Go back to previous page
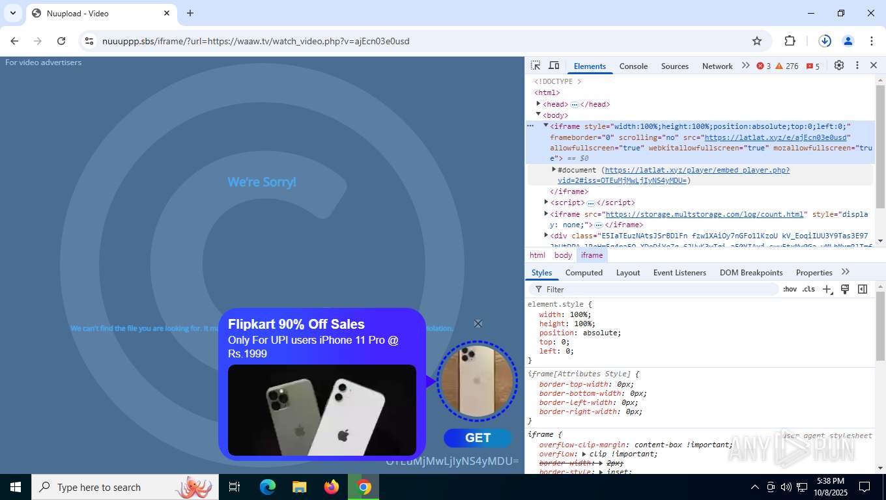 pyautogui.click(x=14, y=41)
